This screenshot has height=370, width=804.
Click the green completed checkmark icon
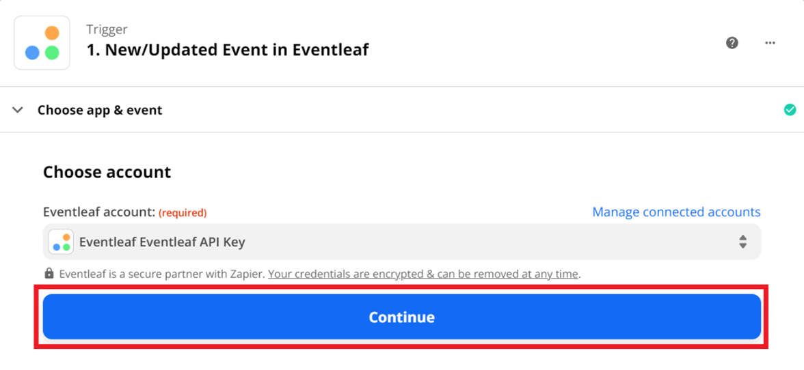click(x=790, y=110)
